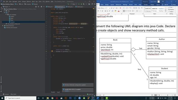This screenshot has width=178, height=100.
Task: Click Windows search box Type here to search
Action: click(20, 98)
